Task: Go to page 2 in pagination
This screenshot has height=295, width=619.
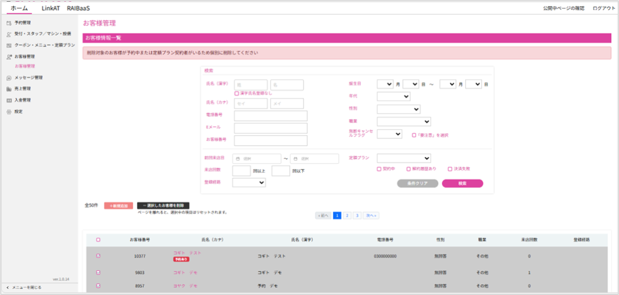Action: (347, 215)
